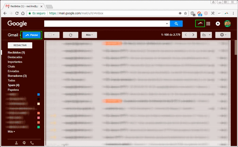
Task: Click the blue search button
Action: 176,24
